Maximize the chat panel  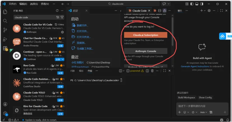(221, 11)
